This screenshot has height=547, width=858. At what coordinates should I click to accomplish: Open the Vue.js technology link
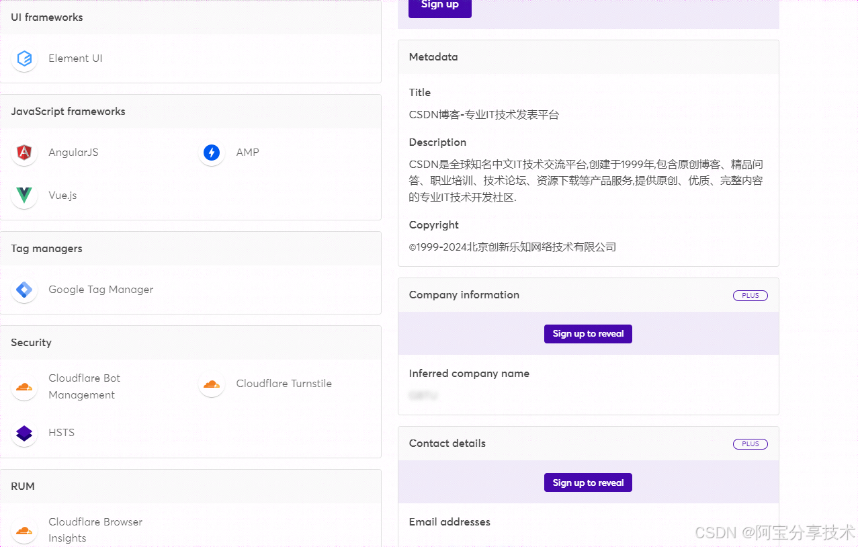pos(62,196)
